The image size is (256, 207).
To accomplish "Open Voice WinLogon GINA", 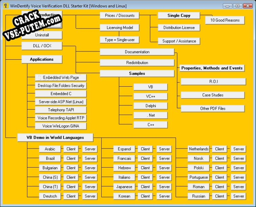I will coord(61,126).
